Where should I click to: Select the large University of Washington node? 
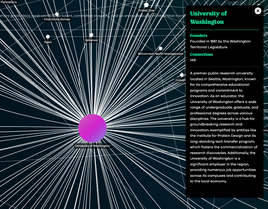(x=92, y=128)
